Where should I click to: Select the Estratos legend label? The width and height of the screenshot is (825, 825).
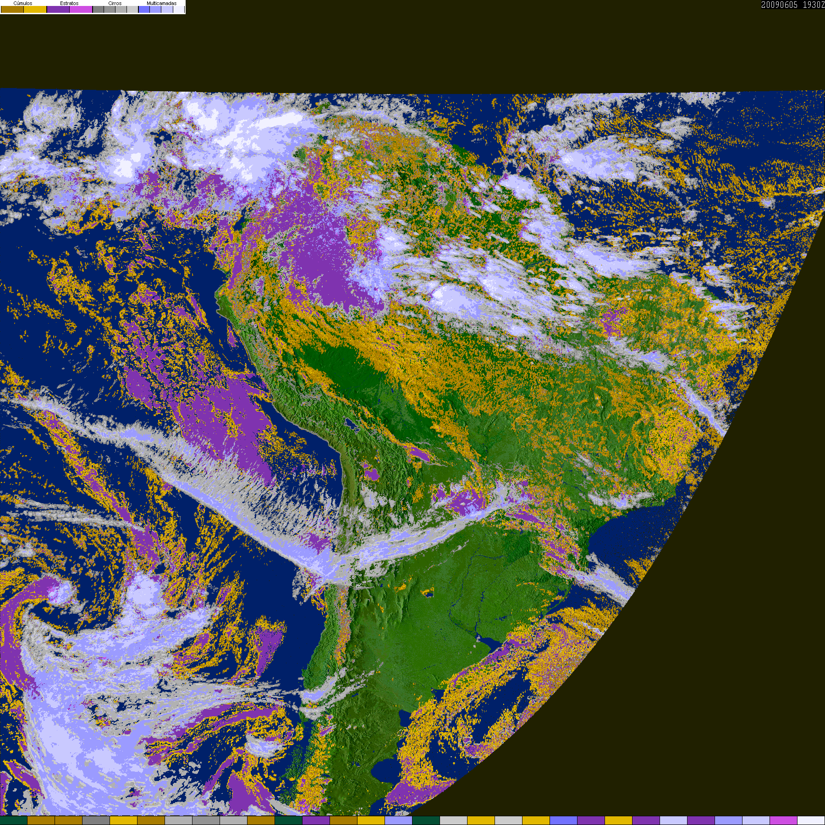point(69,3)
